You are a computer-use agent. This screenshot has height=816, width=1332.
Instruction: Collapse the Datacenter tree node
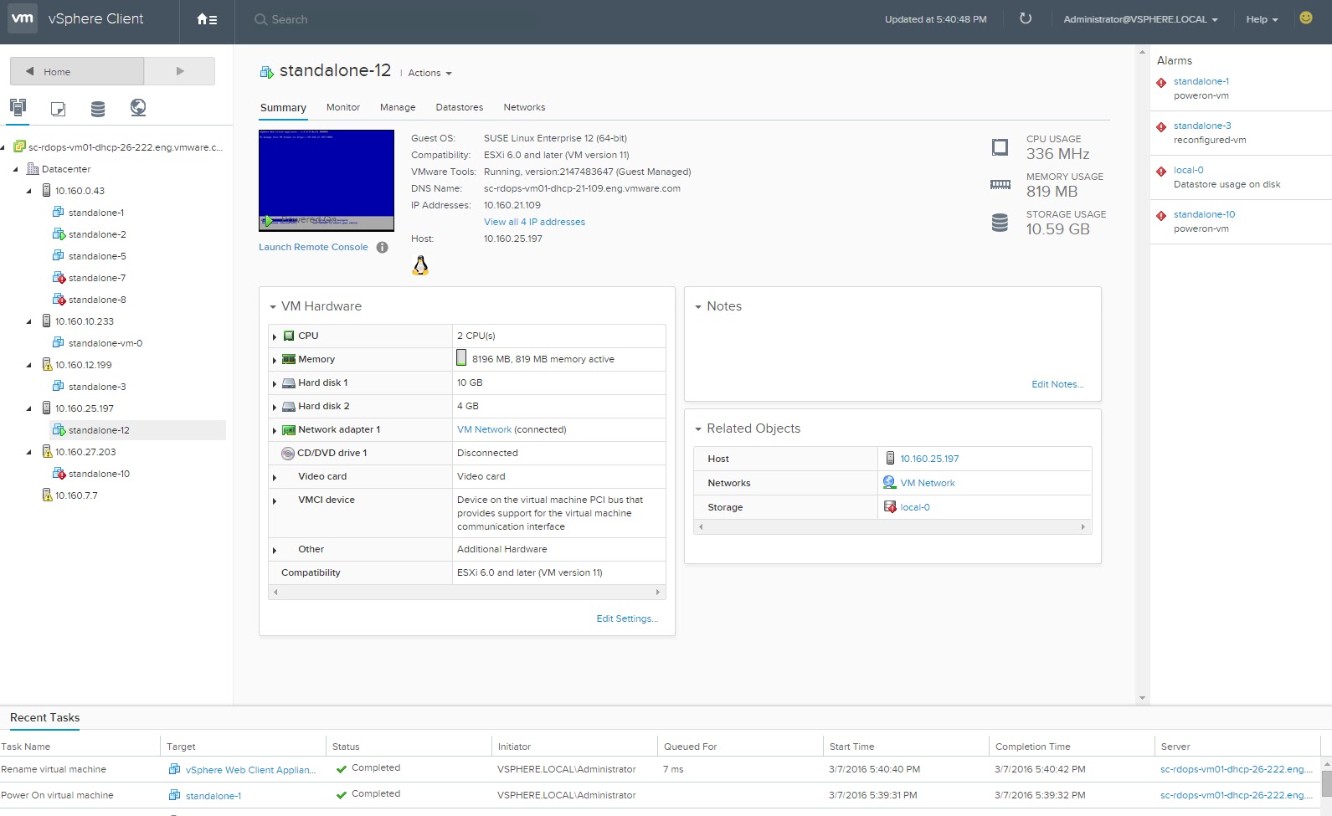point(15,169)
